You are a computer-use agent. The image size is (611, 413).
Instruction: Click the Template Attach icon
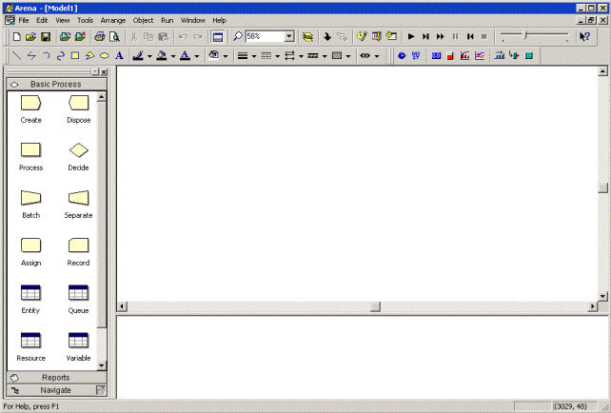(65, 36)
